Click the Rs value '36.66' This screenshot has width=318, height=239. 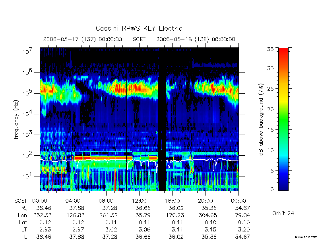pyautogui.click(x=143, y=208)
